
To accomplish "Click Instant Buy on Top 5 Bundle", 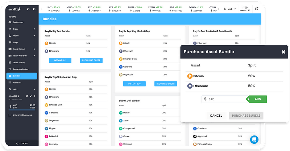I will [134, 84].
